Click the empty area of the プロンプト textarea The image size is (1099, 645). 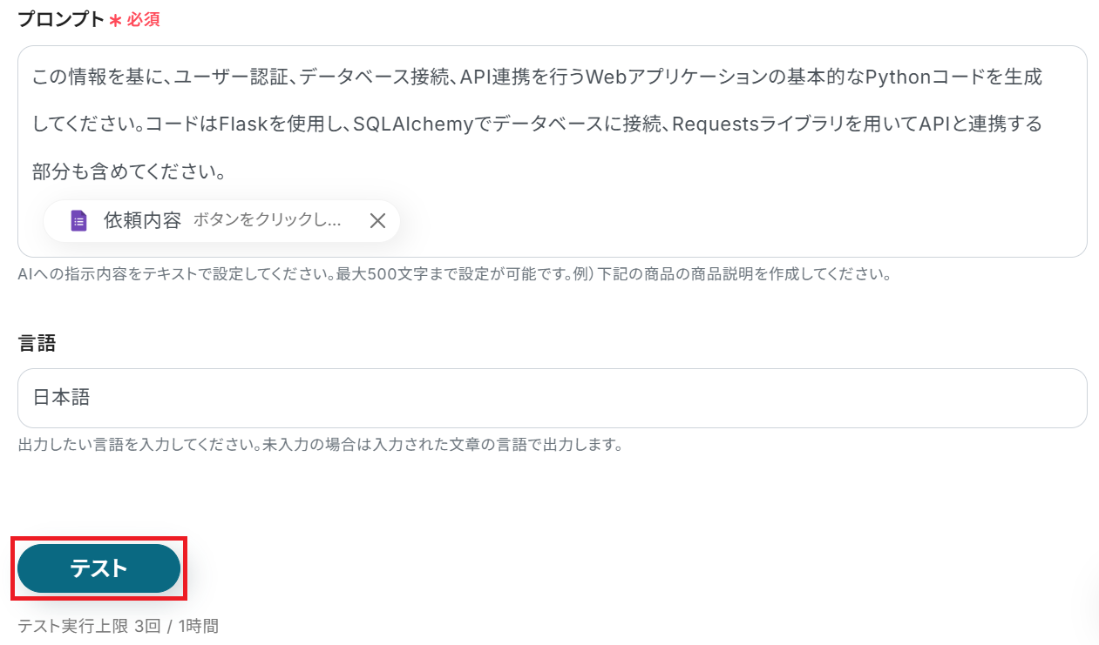click(741, 221)
